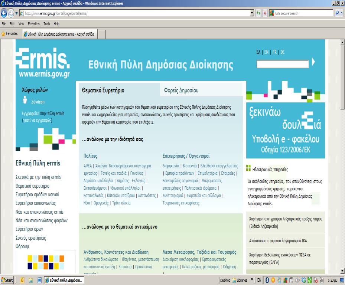Click the Favorites star button
Viewport: 345px width, 285px height.
(x=9, y=34)
